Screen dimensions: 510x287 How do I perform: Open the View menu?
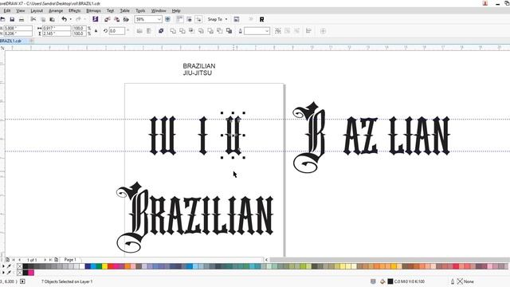[x=21, y=10]
